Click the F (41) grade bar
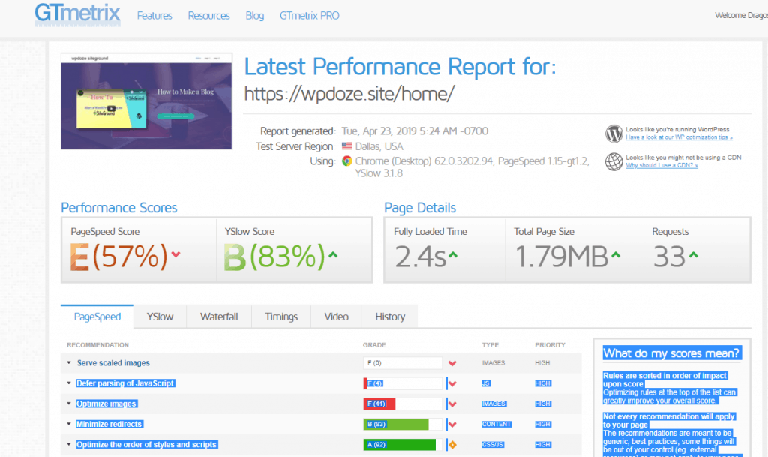The height and width of the screenshot is (457, 768). [403, 404]
